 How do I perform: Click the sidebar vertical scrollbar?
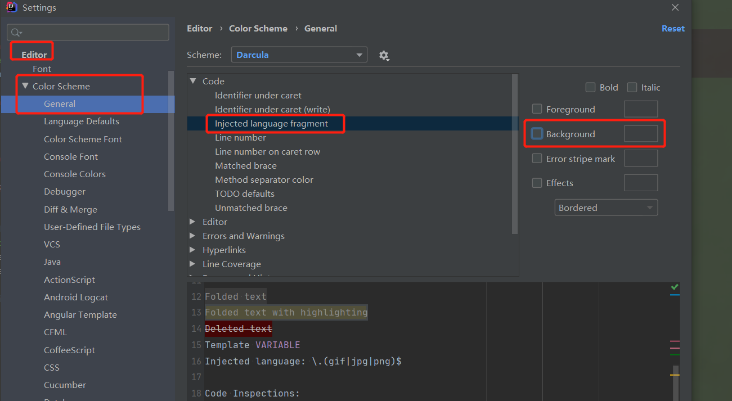pos(171,141)
